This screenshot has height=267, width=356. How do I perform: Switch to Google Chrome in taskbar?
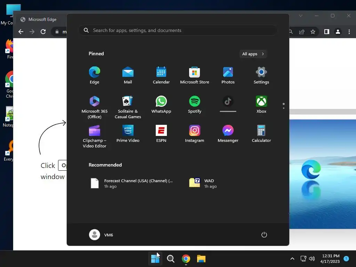click(x=186, y=259)
